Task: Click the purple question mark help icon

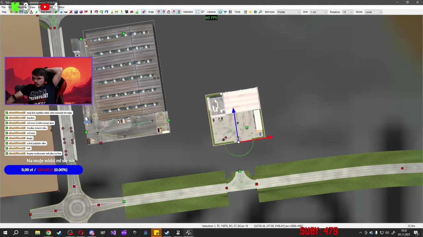Action: tap(81, 12)
